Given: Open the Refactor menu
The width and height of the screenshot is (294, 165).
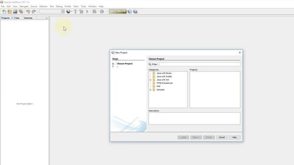Looking at the screenshot, I should point(44,6).
